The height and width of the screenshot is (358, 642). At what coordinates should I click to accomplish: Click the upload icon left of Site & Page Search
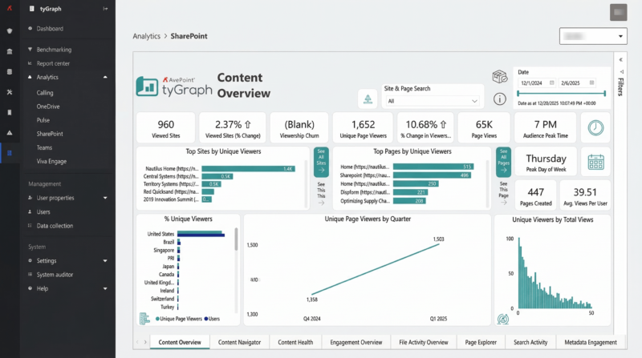tap(368, 99)
